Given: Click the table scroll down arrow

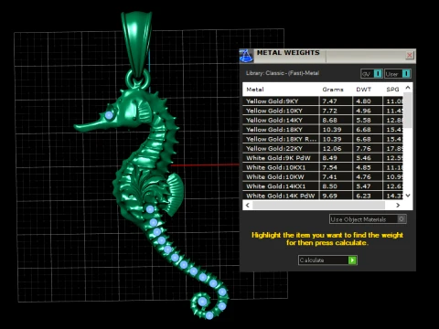Looking at the screenshot, I should coord(408,196).
